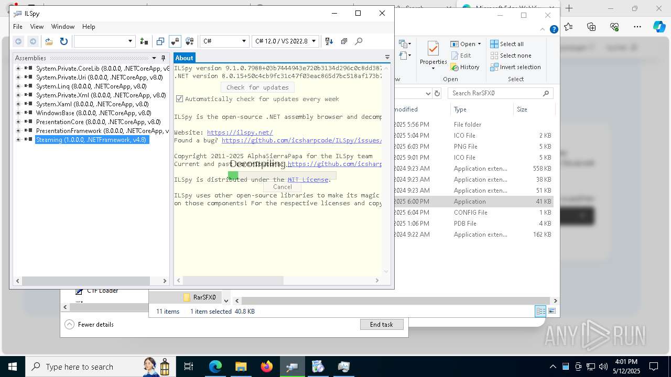Open ILSpy search with magnifier icon
Viewport: 671px width, 377px height.
359,41
